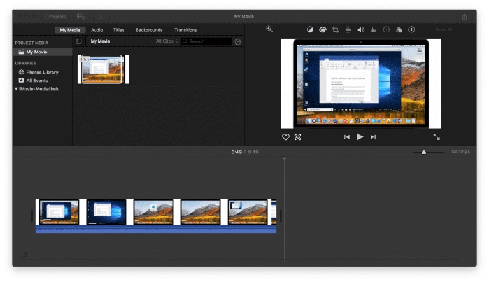Open the Backgrounds tab
The height and width of the screenshot is (282, 489).
click(x=149, y=30)
